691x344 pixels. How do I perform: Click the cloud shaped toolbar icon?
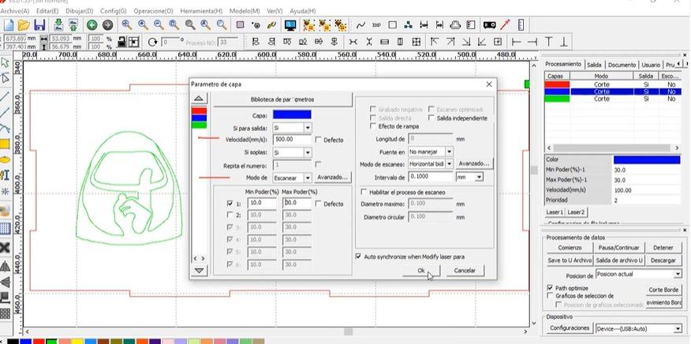point(456,25)
